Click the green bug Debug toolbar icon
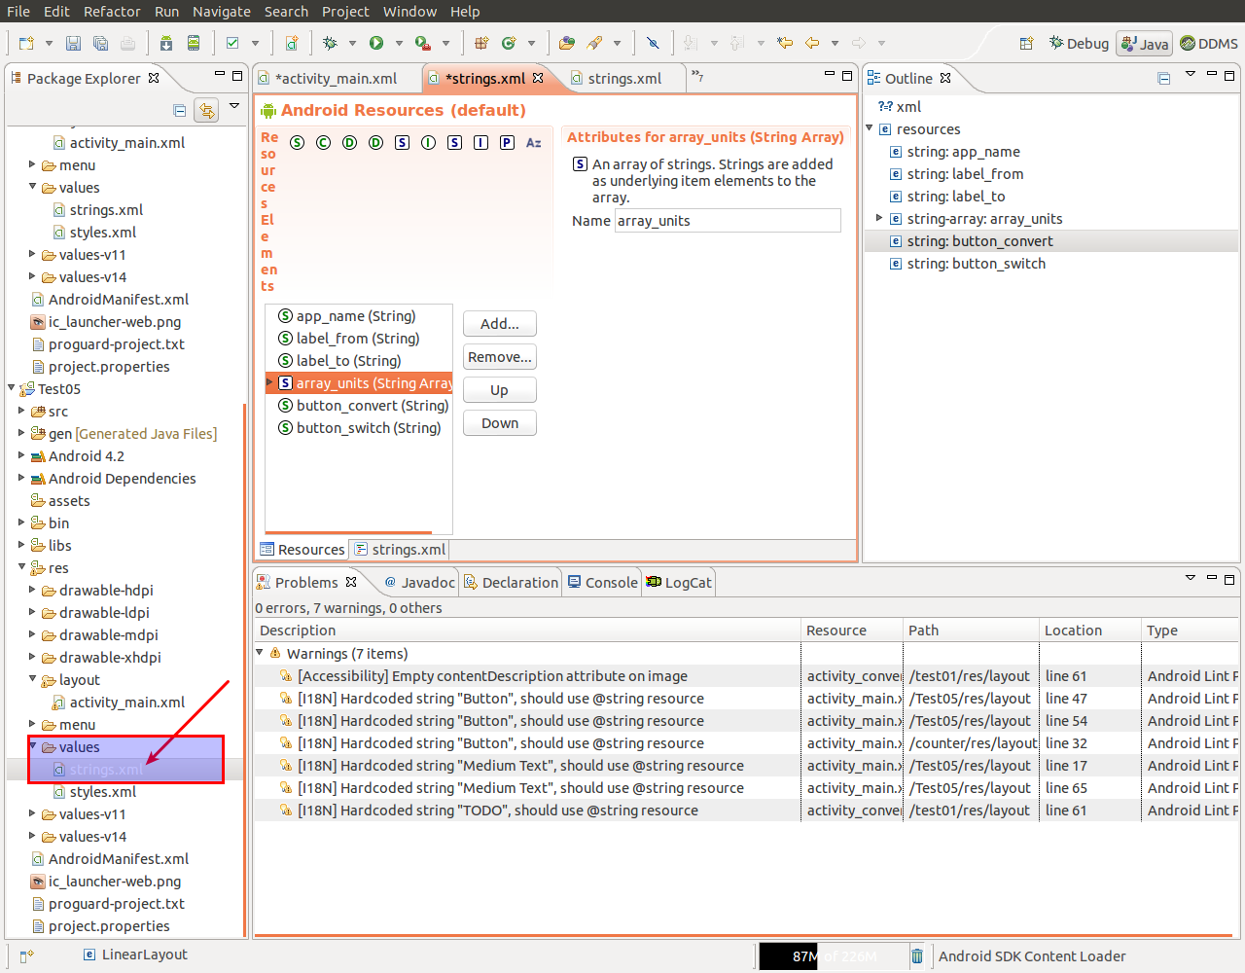 click(x=330, y=43)
